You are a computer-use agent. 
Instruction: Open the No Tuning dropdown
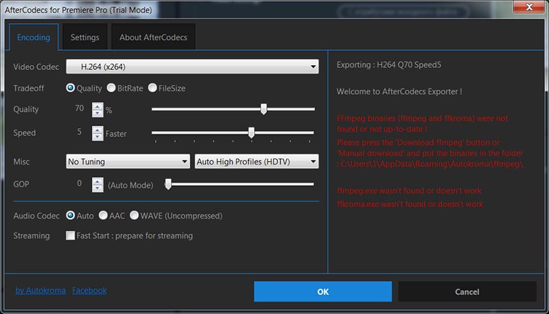[x=128, y=161]
